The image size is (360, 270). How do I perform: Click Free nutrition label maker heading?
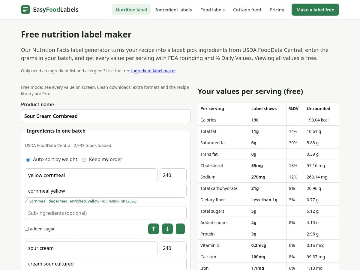(76, 34)
